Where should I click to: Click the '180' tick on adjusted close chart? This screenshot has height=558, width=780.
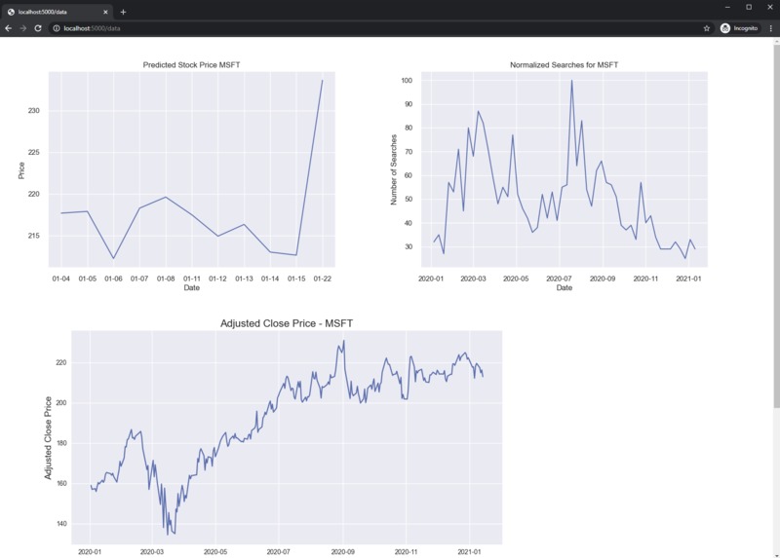(x=61, y=443)
